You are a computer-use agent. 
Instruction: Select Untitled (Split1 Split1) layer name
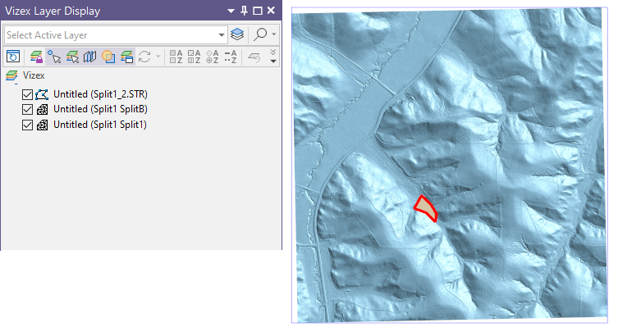coord(100,125)
